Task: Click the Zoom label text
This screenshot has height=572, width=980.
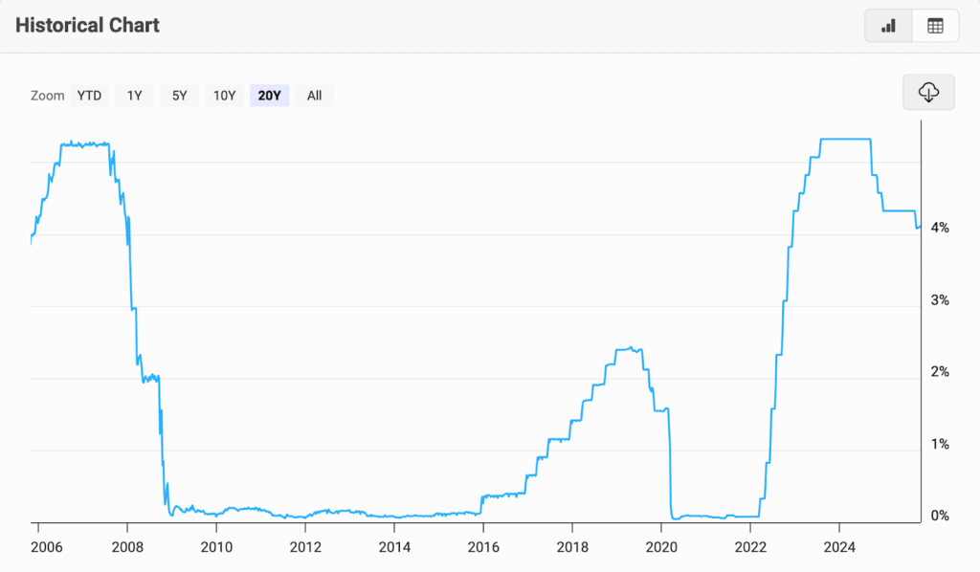Action: click(47, 95)
